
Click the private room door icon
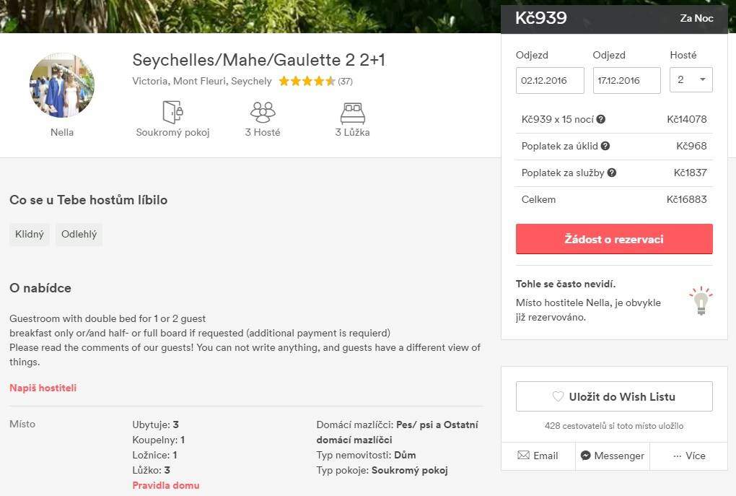point(172,113)
